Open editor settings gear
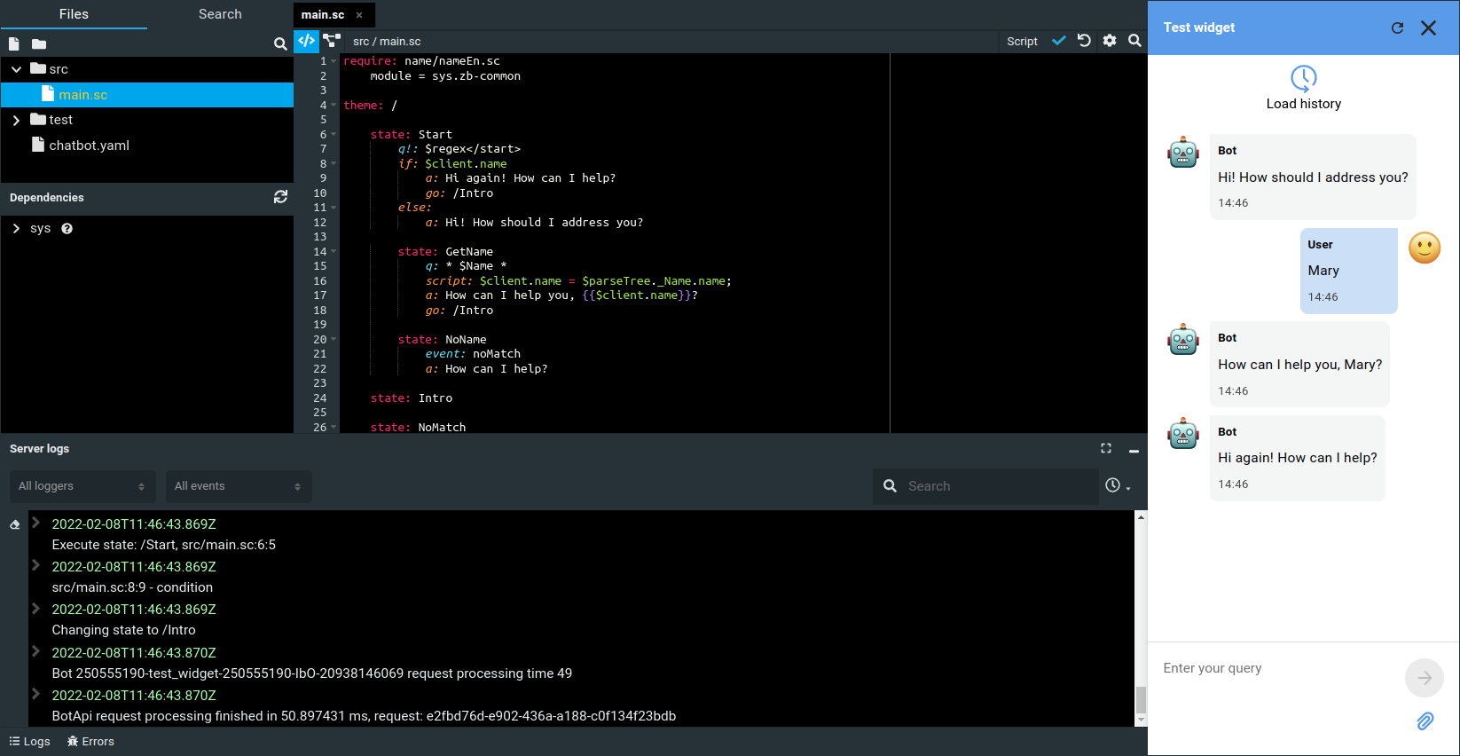Image resolution: width=1460 pixels, height=756 pixels. 1110,41
